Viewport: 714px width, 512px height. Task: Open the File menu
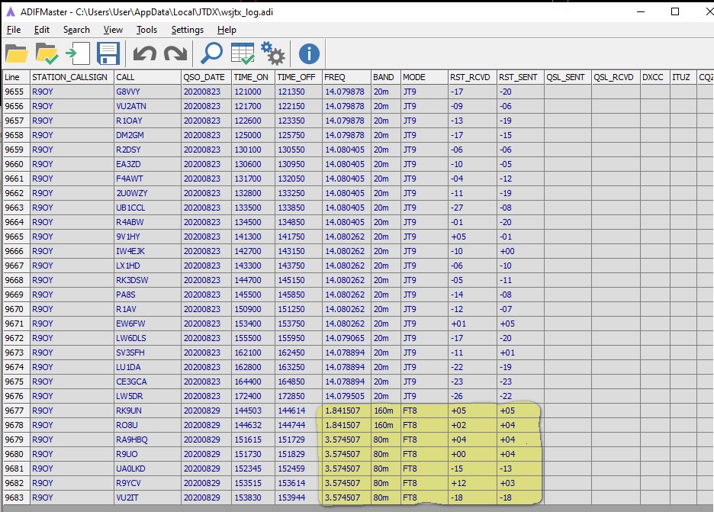(x=14, y=30)
